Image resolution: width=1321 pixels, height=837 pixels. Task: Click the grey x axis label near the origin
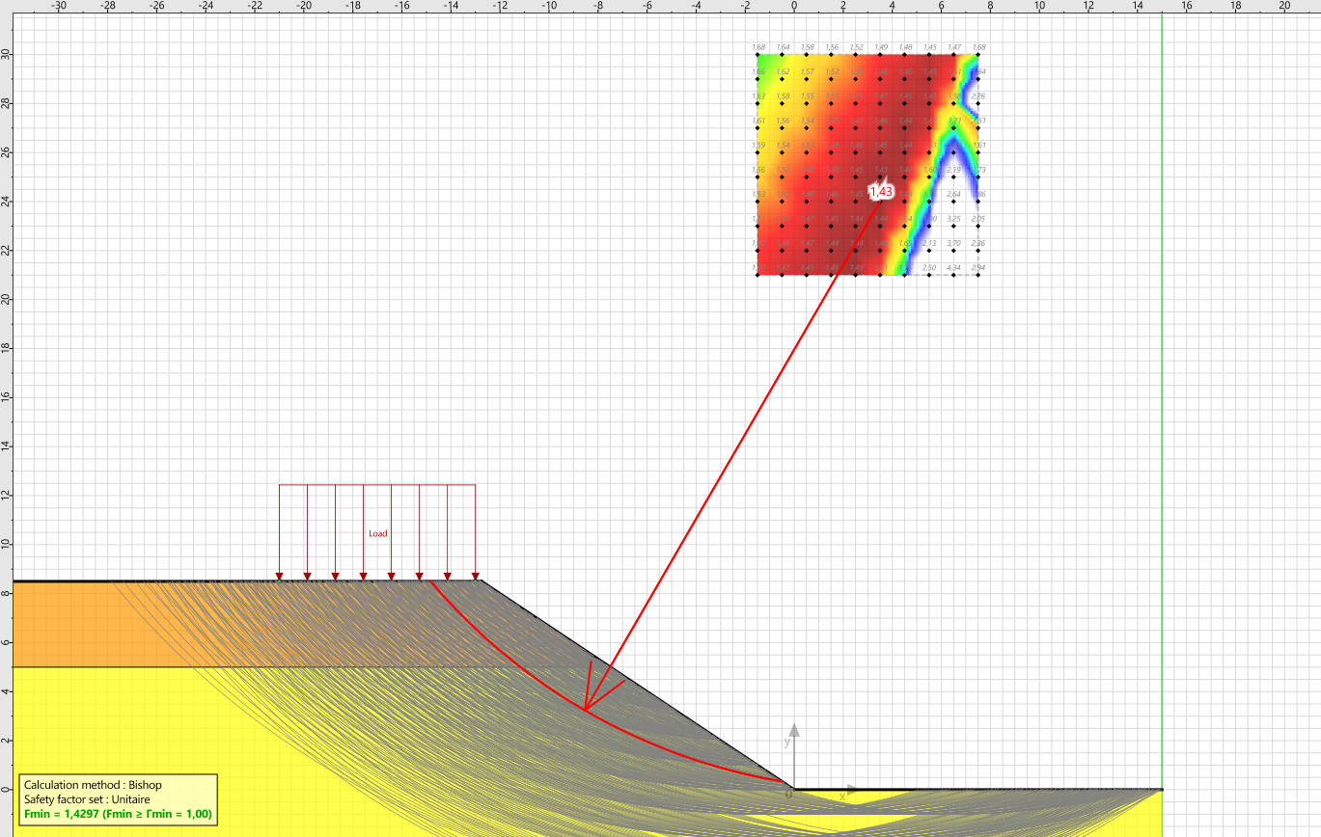pos(842,797)
